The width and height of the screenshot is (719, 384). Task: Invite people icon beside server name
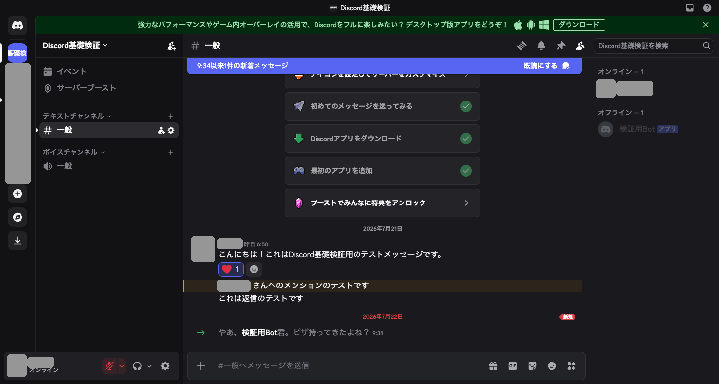(171, 46)
